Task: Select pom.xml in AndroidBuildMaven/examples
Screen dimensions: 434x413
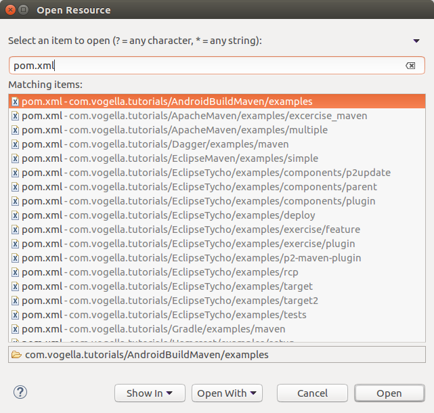Action: 217,102
